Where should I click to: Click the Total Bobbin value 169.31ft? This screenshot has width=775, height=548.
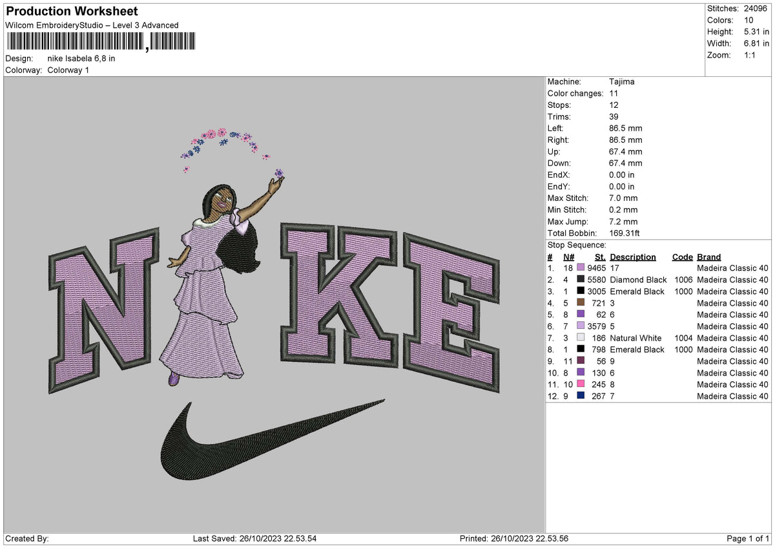point(624,233)
